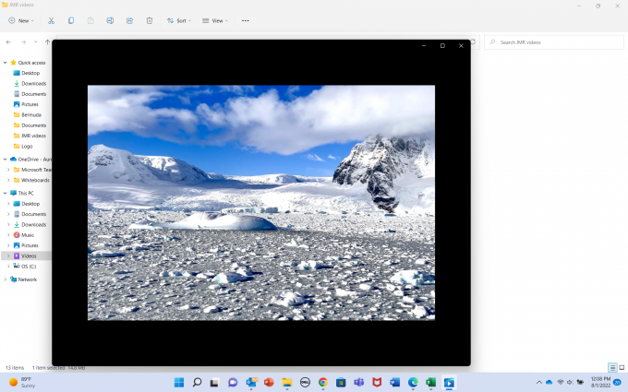The height and width of the screenshot is (392, 628).
Task: Open Google Chrome from the taskbar
Action: (323, 382)
